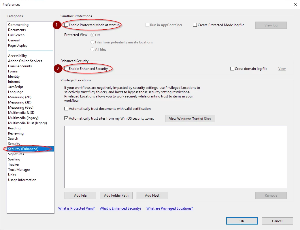
Task: Uncheck trust sites from Win OS security zones
Action: point(66,118)
